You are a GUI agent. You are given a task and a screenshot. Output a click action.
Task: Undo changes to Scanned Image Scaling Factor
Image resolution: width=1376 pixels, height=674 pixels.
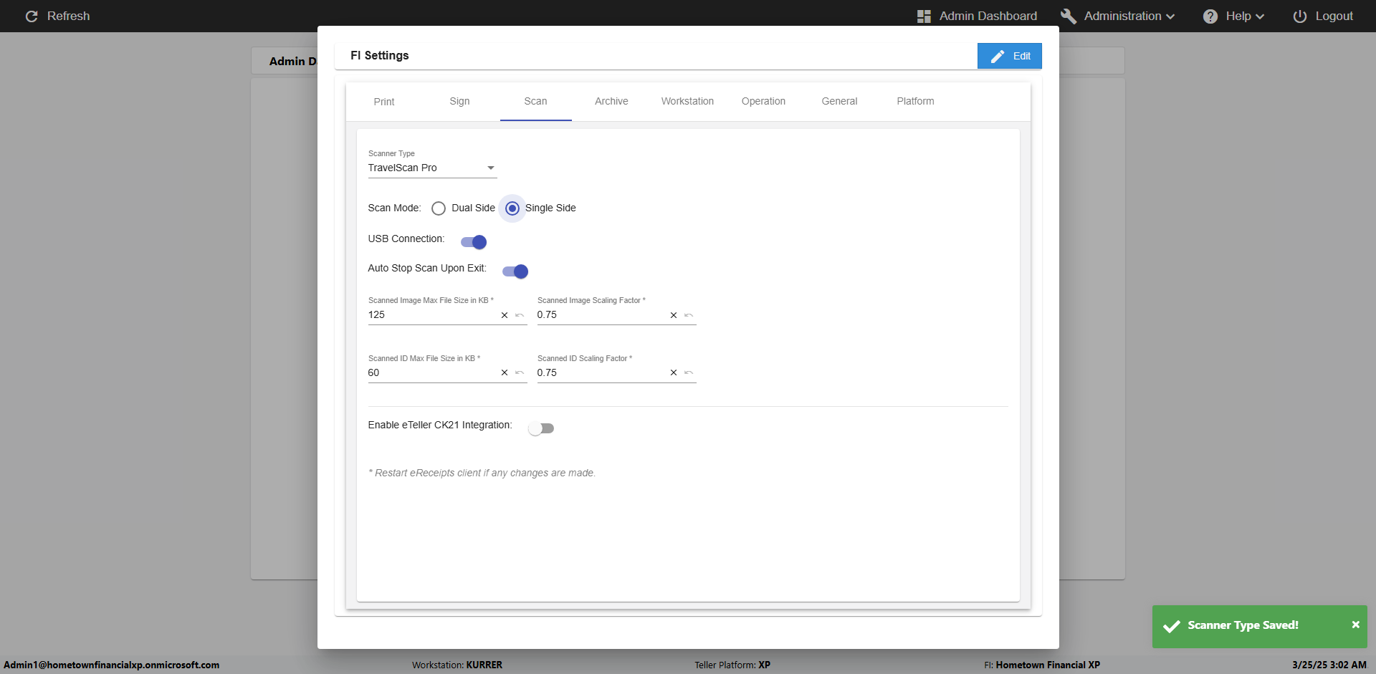coord(689,315)
